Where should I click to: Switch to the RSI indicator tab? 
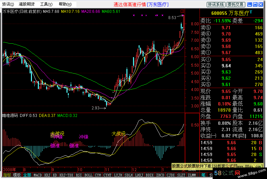79,175
